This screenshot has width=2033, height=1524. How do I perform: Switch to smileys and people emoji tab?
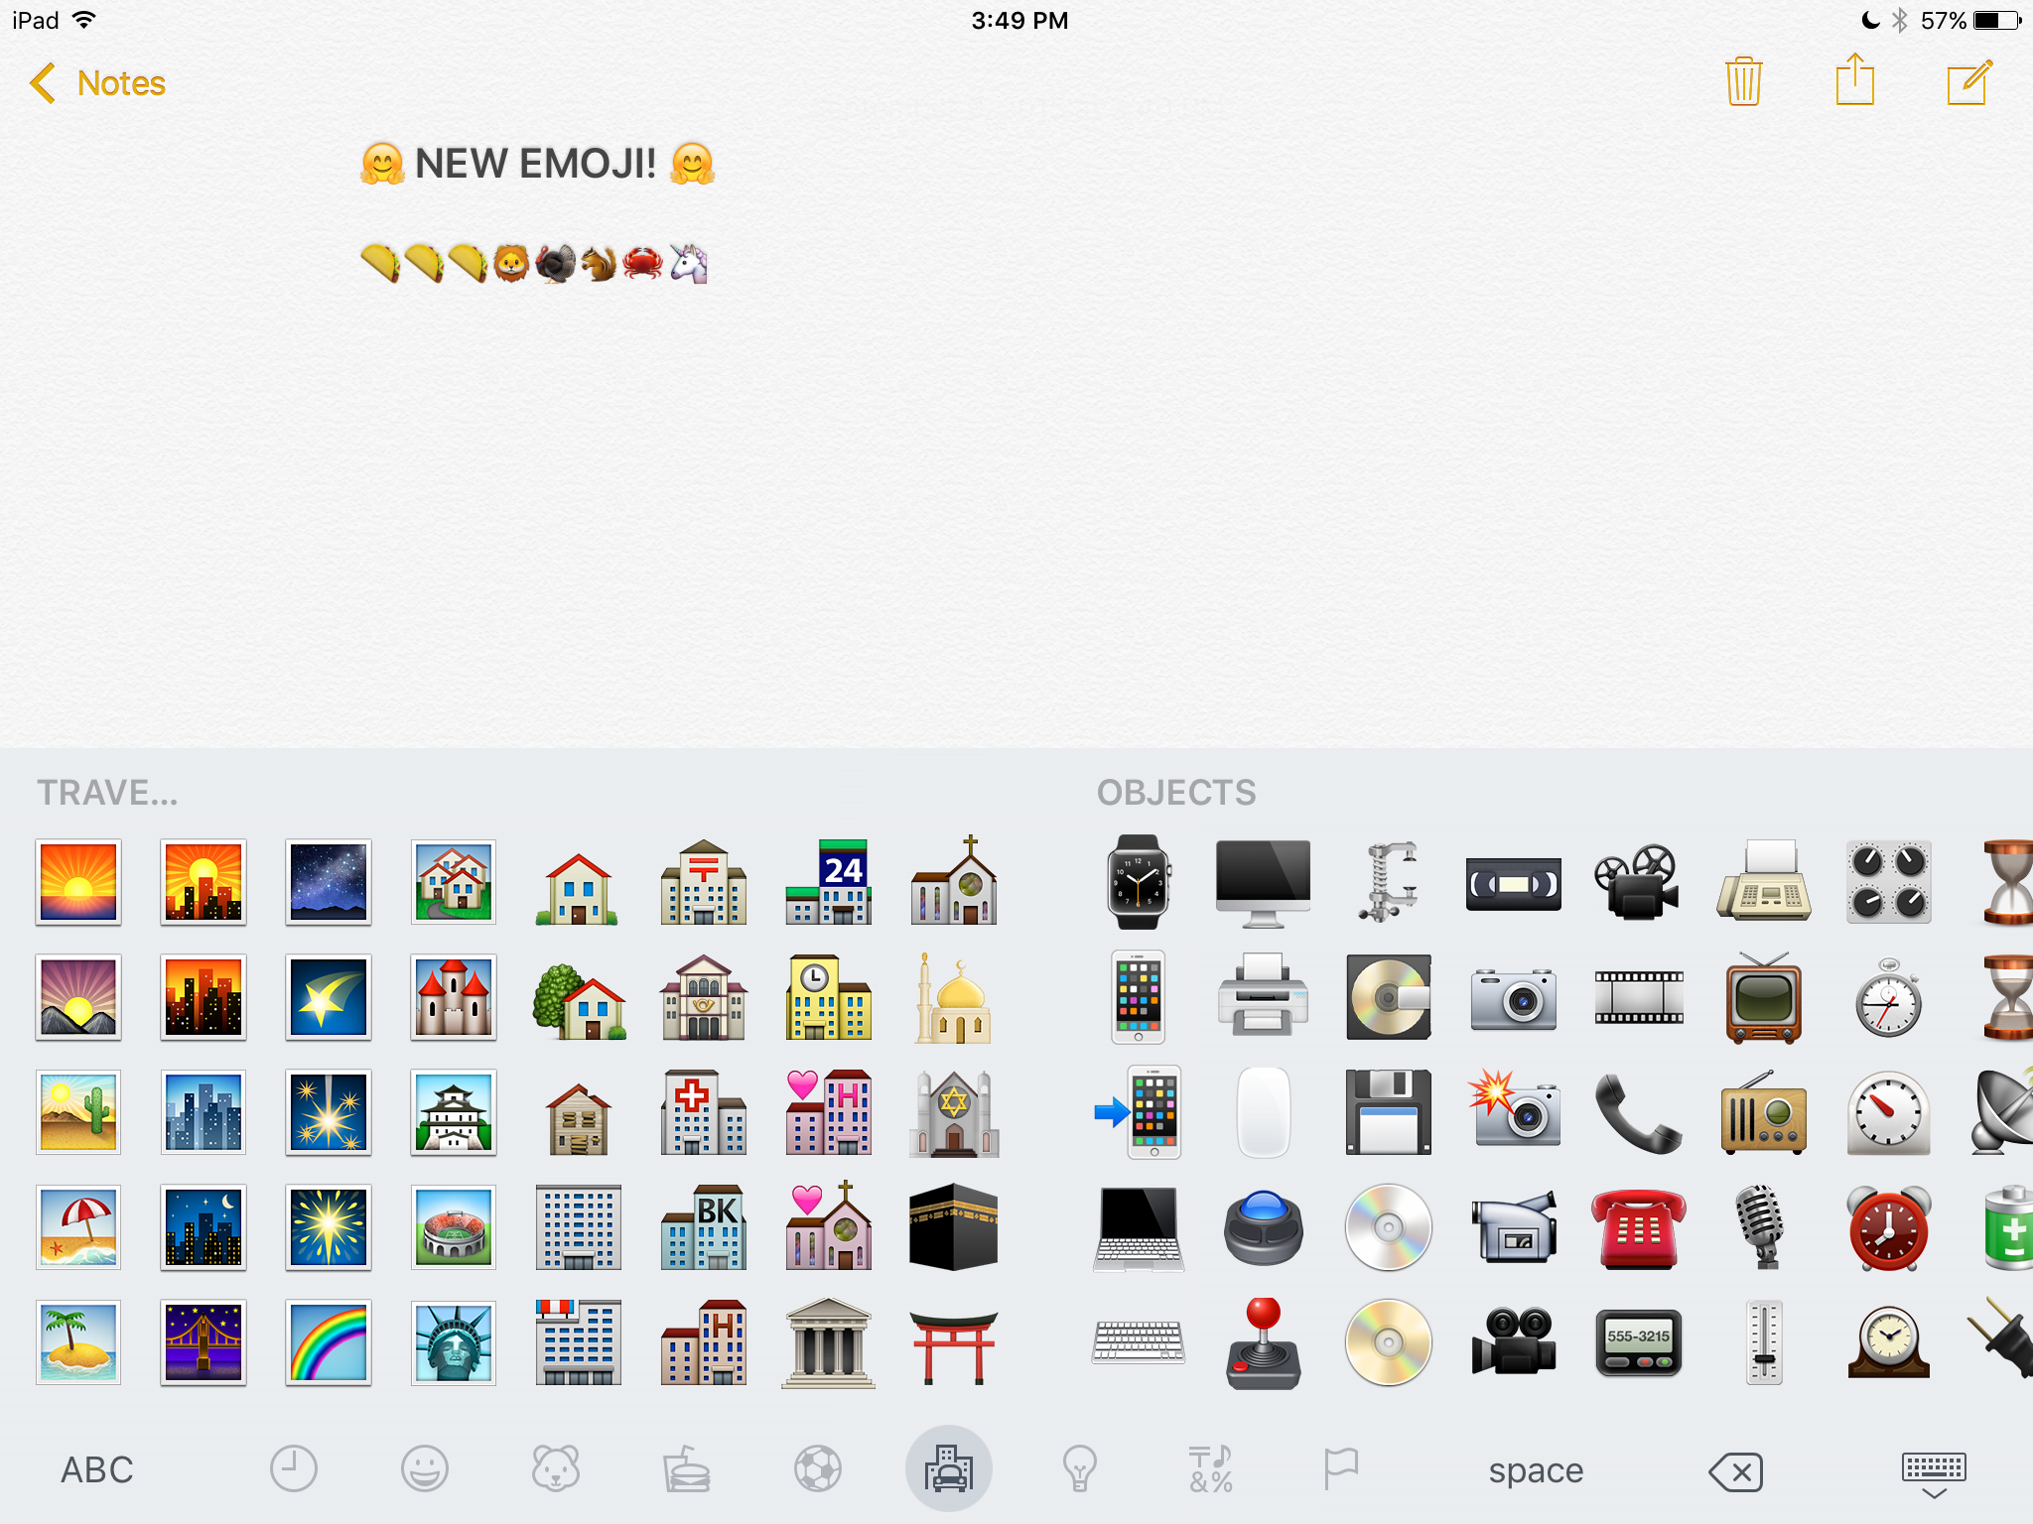pyautogui.click(x=425, y=1469)
